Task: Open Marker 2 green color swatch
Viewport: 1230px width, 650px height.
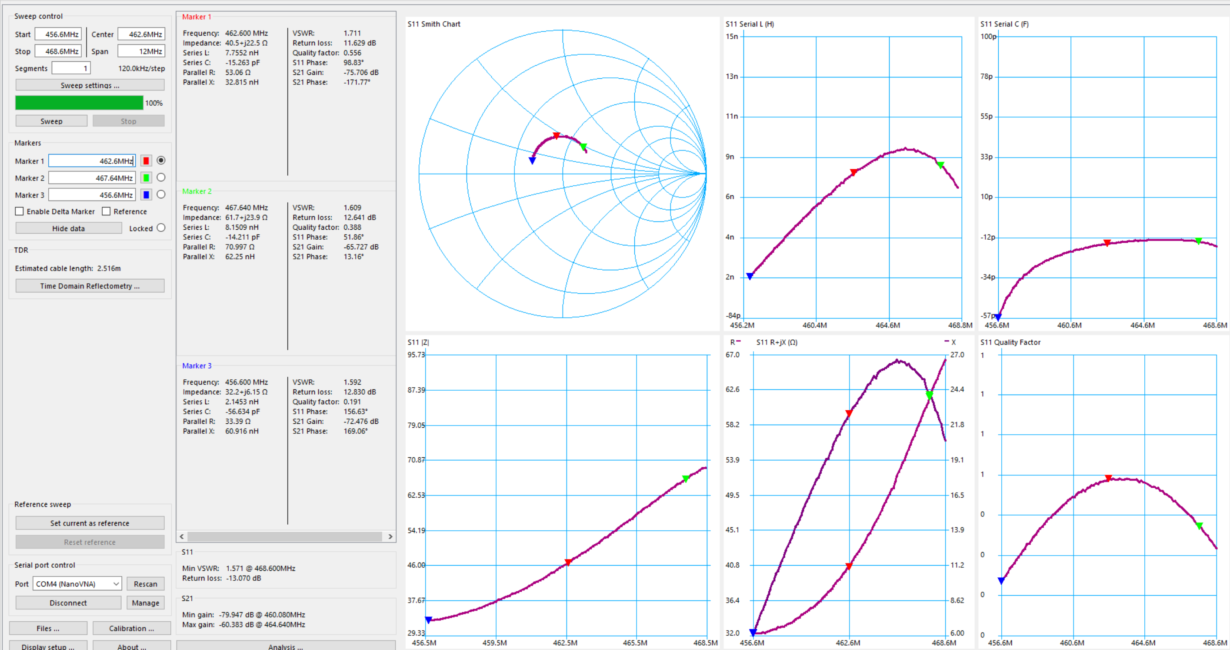Action: click(146, 178)
